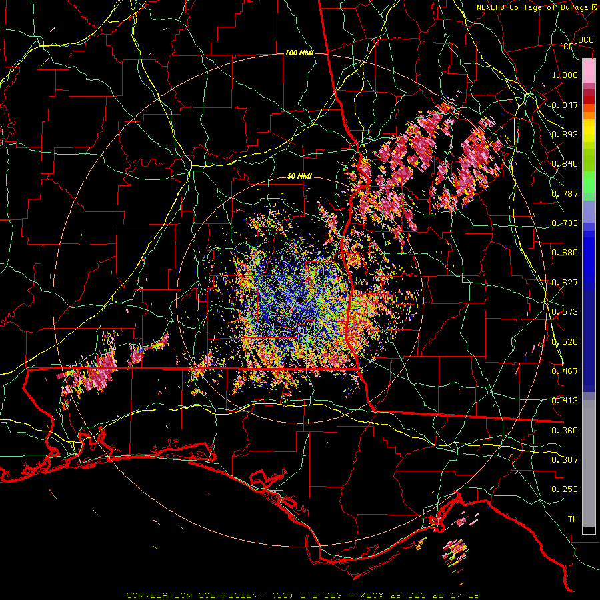The image size is (600, 600).
Task: Click the Correlation Coefficient caption at bottom
Action: click(303, 595)
